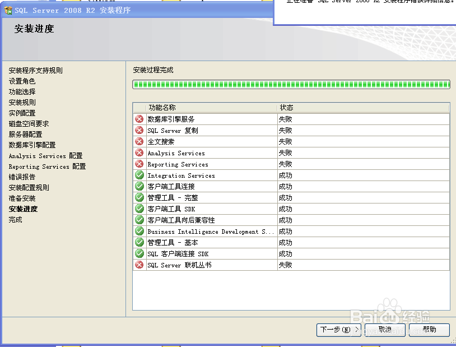Click the 安装过程完成 status label
Image resolution: width=456 pixels, height=347 pixels.
click(153, 70)
